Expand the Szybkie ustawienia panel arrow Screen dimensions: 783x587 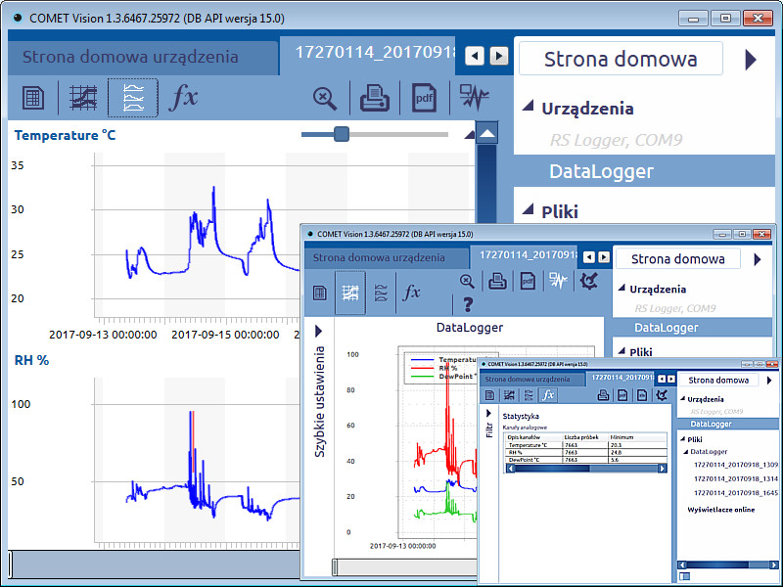[x=319, y=331]
